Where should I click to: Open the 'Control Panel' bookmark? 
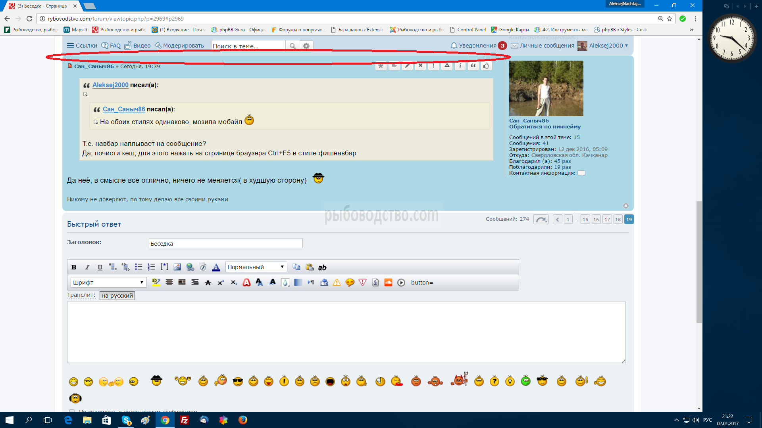(468, 30)
